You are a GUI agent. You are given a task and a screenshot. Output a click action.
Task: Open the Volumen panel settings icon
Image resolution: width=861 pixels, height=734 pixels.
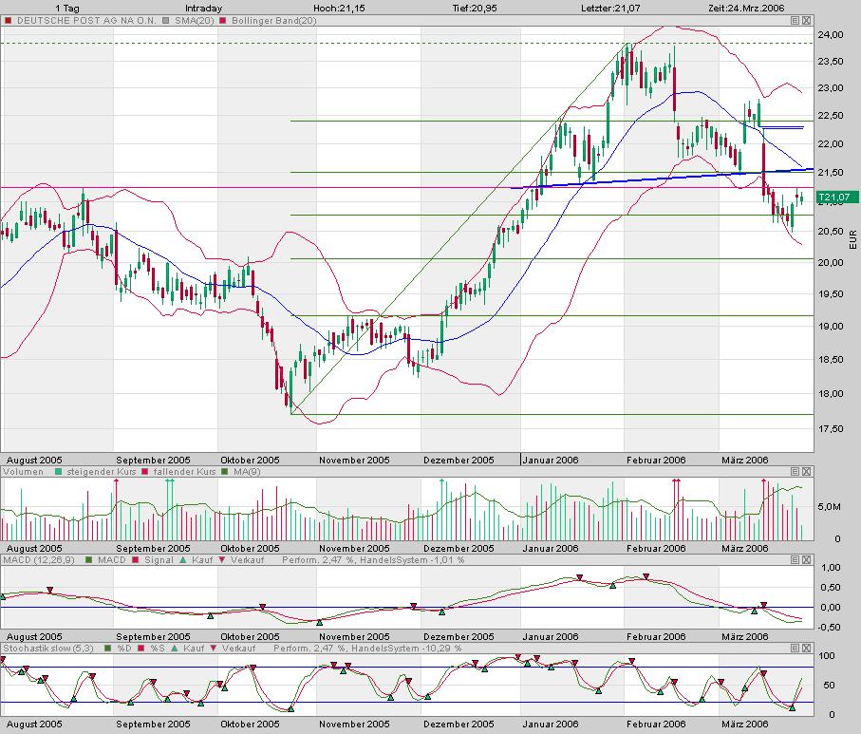(795, 470)
